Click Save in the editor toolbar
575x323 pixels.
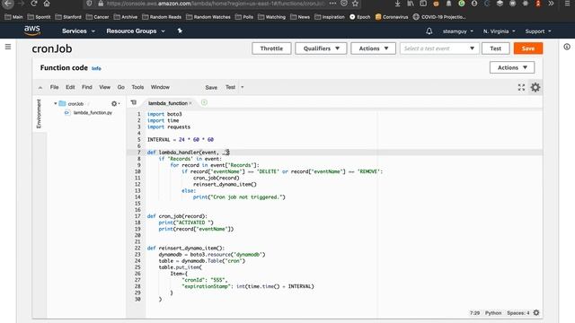[211, 88]
